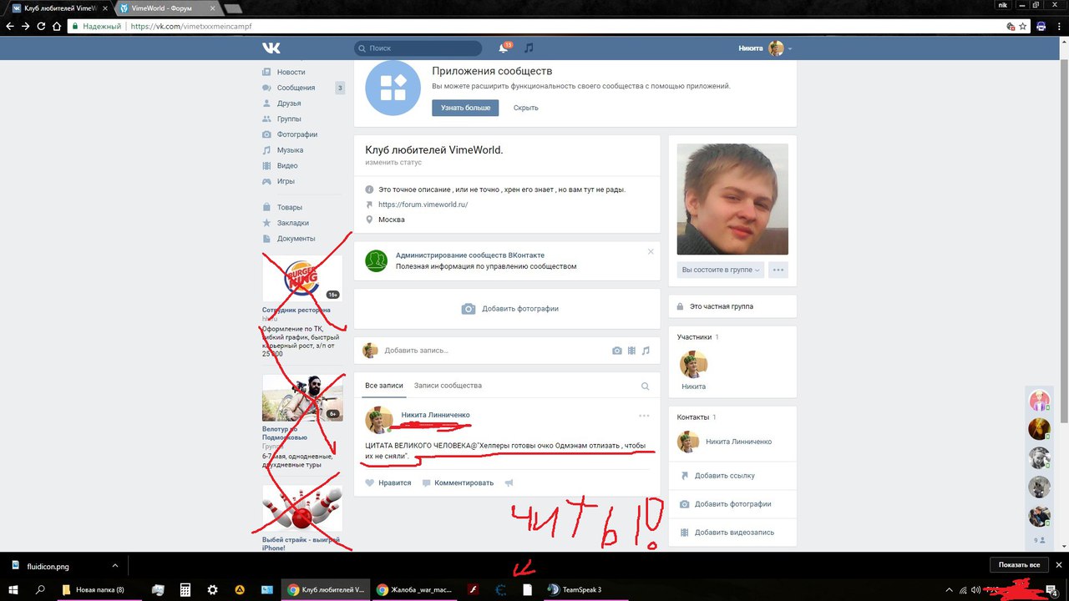The image size is (1069, 601).
Task: Click изменить статус under the group name
Action: tap(393, 162)
